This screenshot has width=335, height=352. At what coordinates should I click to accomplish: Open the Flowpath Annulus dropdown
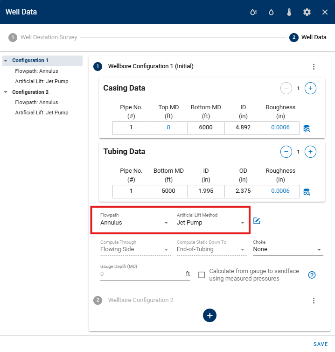coord(135,223)
